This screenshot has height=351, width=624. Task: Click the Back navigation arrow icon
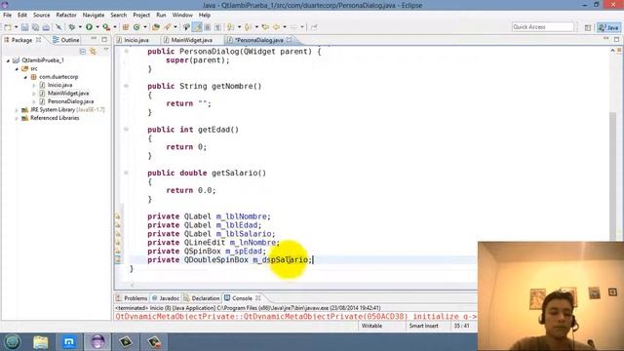pyautogui.click(x=276, y=27)
